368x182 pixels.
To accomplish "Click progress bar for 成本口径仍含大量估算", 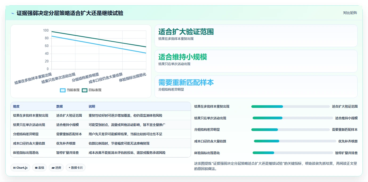I will pos(295,141).
